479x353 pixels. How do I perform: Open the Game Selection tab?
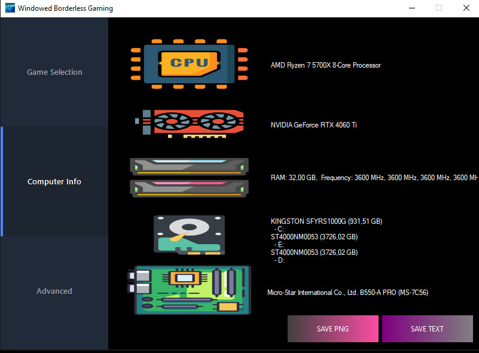pyautogui.click(x=54, y=72)
